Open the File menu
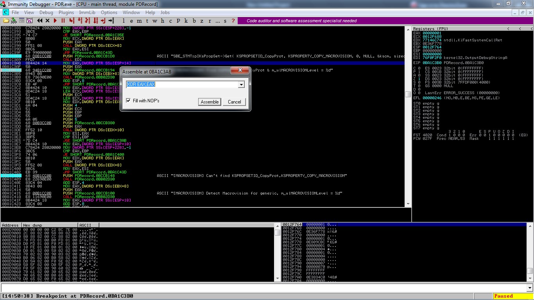This screenshot has width=534, height=300. coord(15,12)
